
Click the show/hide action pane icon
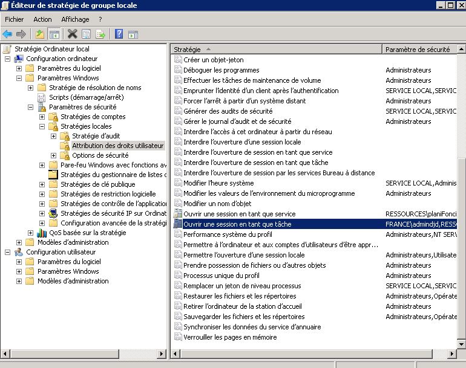133,34
